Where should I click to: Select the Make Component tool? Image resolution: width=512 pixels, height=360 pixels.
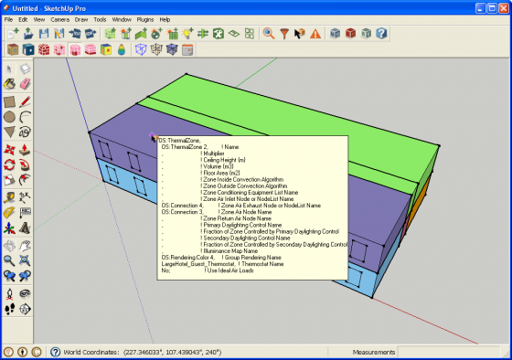tap(25, 69)
